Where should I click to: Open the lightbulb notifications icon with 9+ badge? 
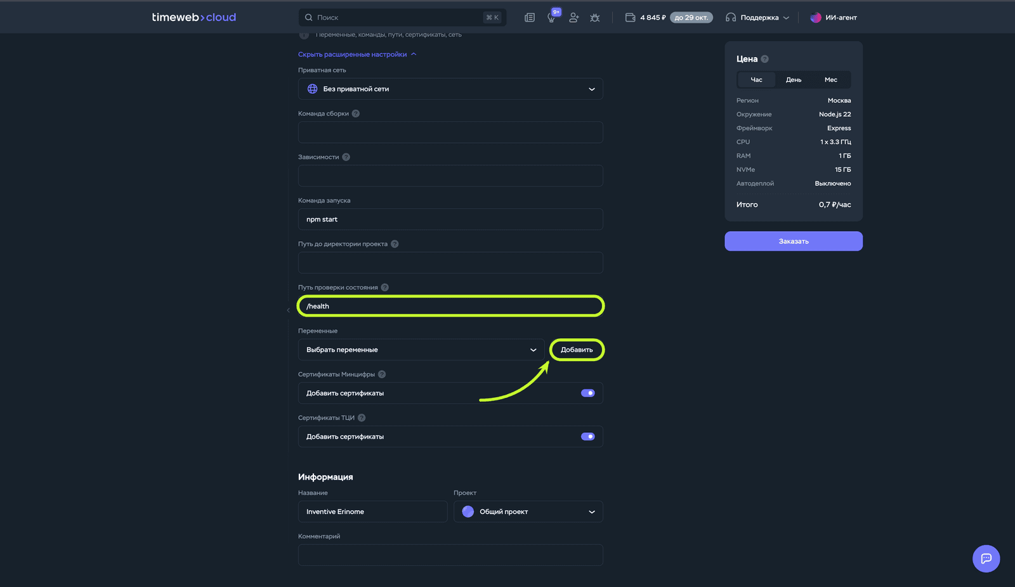pos(552,18)
